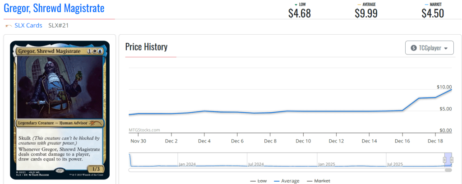Viewport: 462px width, 184px height.
Task: Click the SLX set symbol icon
Action: tap(8, 26)
